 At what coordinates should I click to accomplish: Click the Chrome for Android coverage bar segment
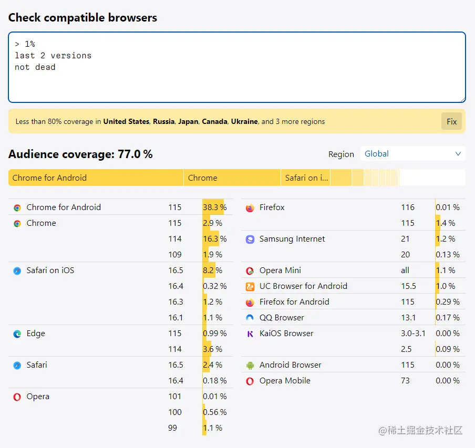tap(96, 178)
